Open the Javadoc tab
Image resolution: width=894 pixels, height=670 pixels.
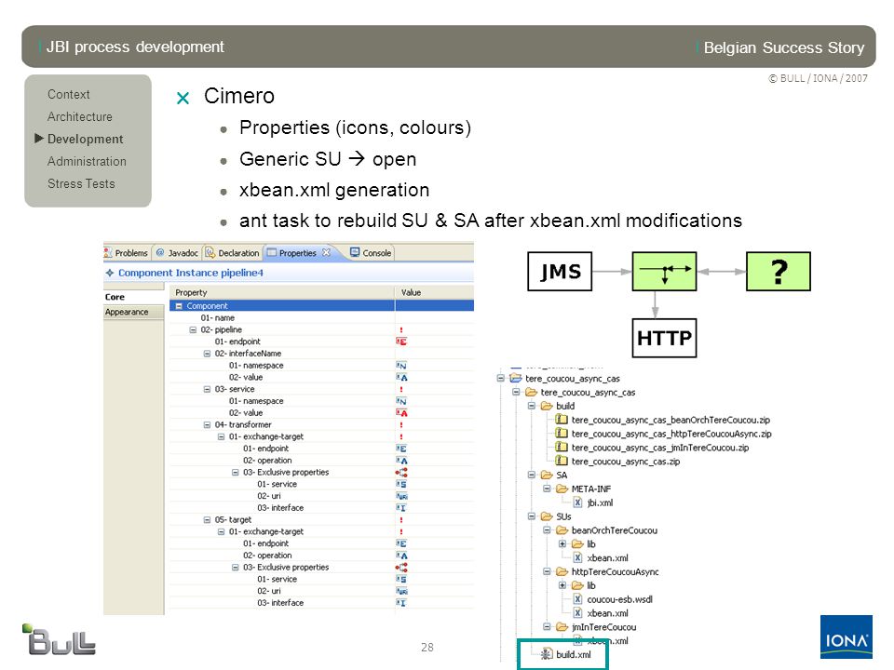[177, 253]
